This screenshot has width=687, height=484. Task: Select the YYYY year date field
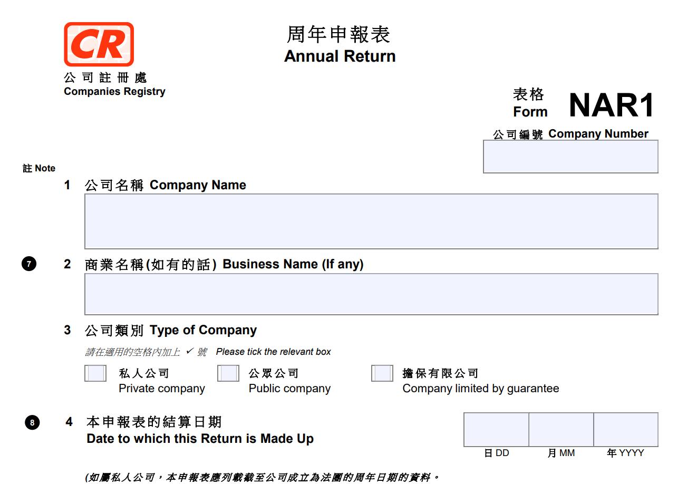626,430
